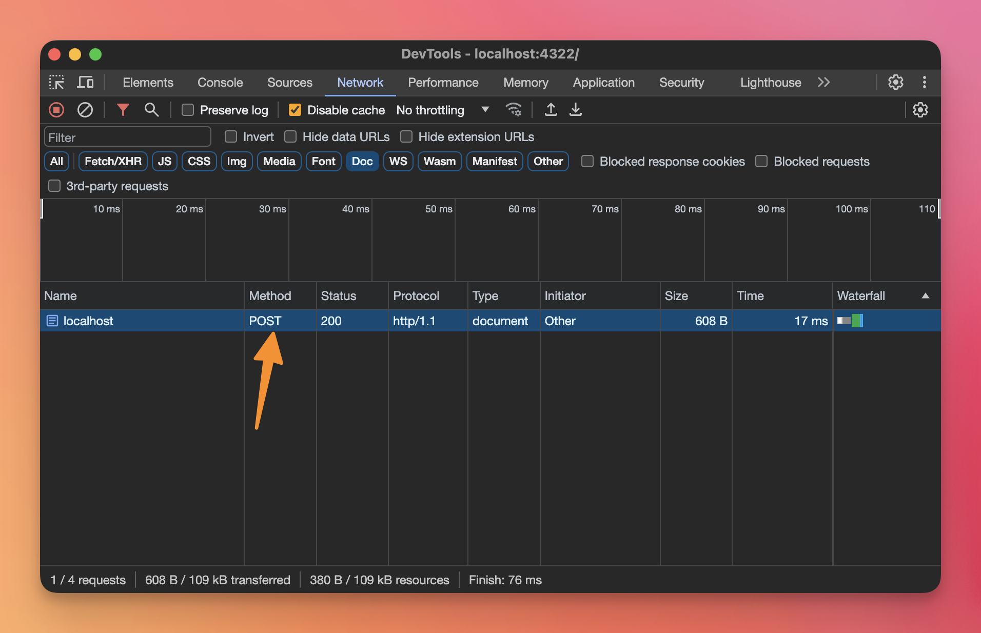The height and width of the screenshot is (633, 981).
Task: Click the inspect element picker icon
Action: [56, 83]
